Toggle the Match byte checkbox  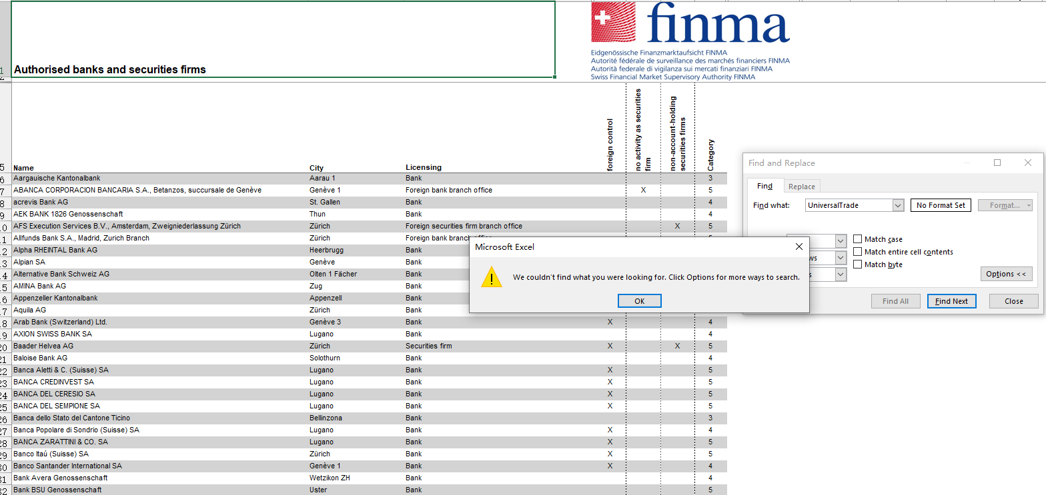[858, 264]
